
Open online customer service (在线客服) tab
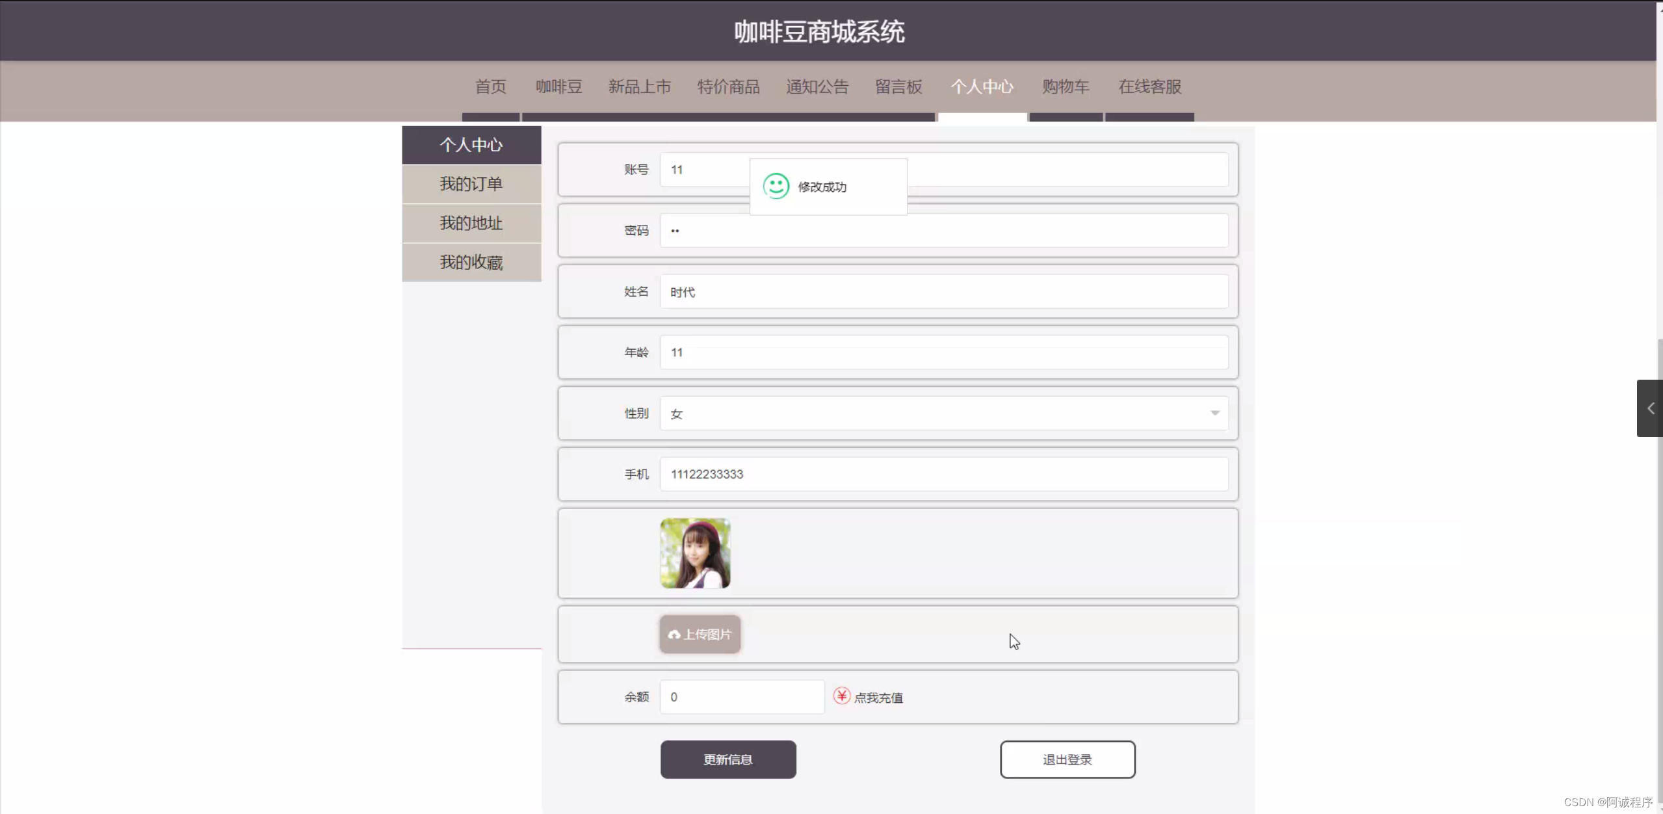pyautogui.click(x=1149, y=86)
